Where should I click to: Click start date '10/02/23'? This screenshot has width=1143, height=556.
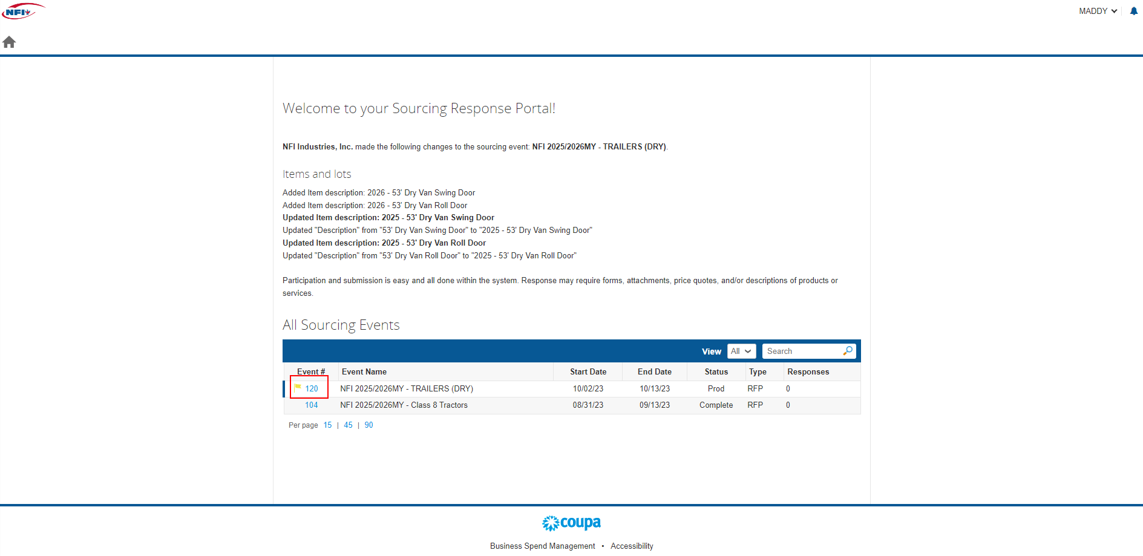click(x=588, y=388)
